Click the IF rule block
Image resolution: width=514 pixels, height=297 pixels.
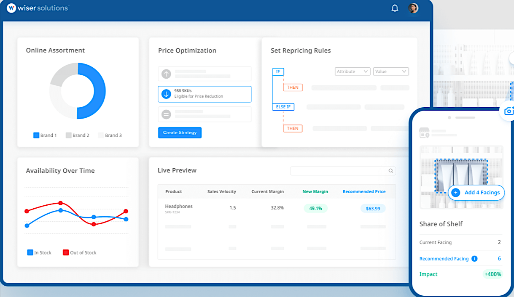[x=278, y=72]
